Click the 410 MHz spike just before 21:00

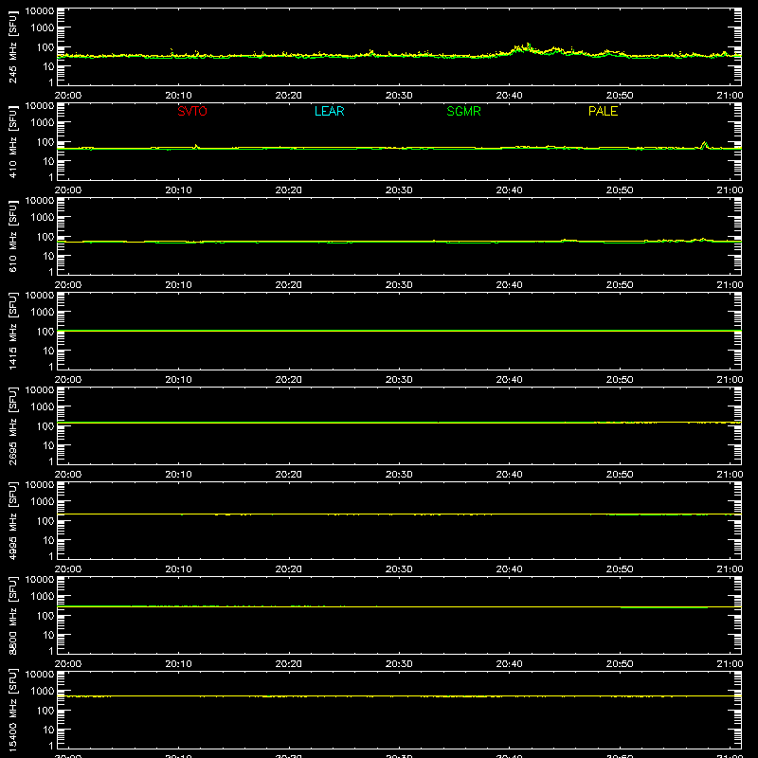click(704, 144)
